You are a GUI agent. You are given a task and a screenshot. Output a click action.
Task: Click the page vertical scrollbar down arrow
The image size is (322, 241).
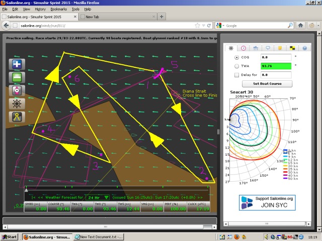coord(319,229)
